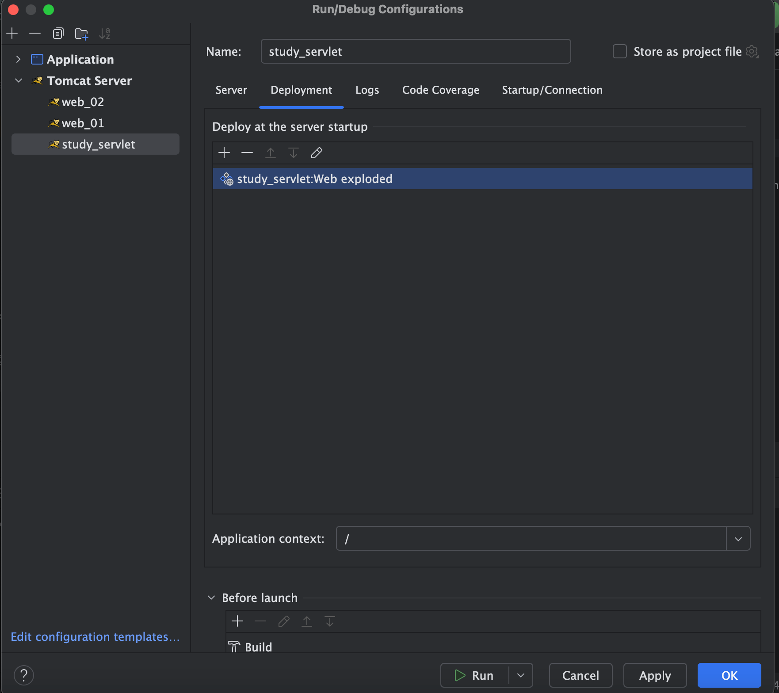Add a Before launch task
Image resolution: width=779 pixels, height=693 pixels.
[237, 621]
